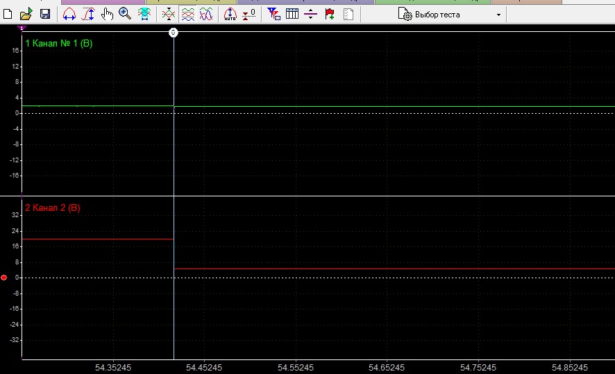Click the time axis label 54.65245
The height and width of the screenshot is (374, 615).
[387, 367]
